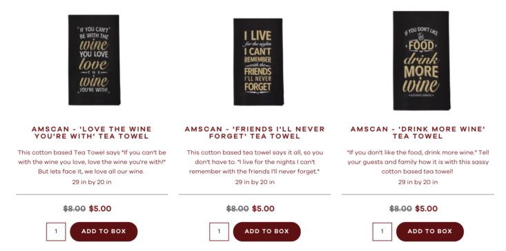The width and height of the screenshot is (506, 251).
Task: Focus quantity field for 'Drink More Wine' towel
Action: click(382, 232)
